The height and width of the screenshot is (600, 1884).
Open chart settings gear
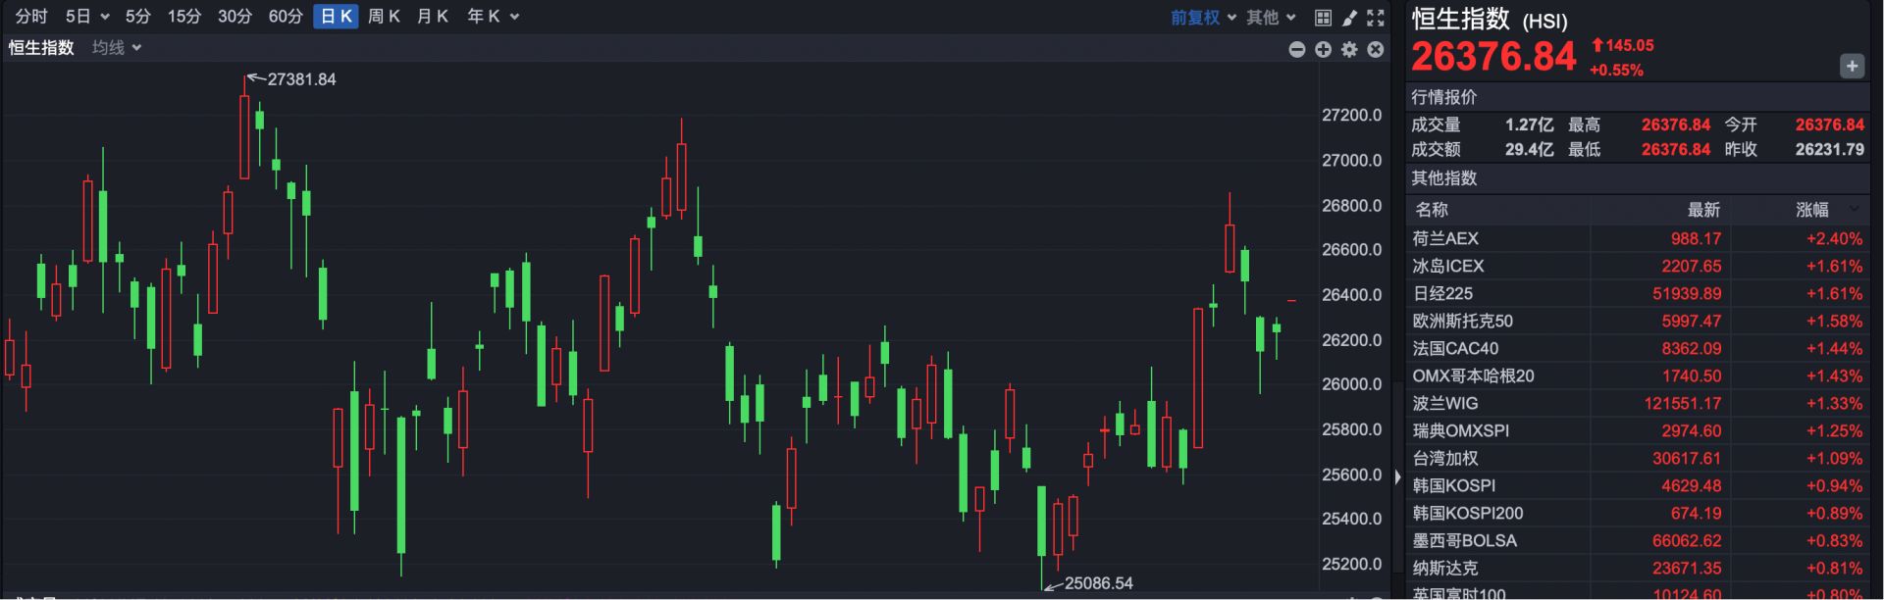[1349, 49]
